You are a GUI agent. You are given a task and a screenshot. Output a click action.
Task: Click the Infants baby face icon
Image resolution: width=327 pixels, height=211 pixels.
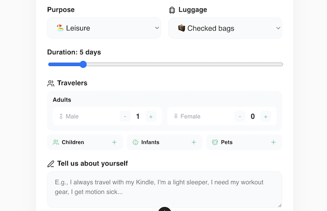pos(136,142)
